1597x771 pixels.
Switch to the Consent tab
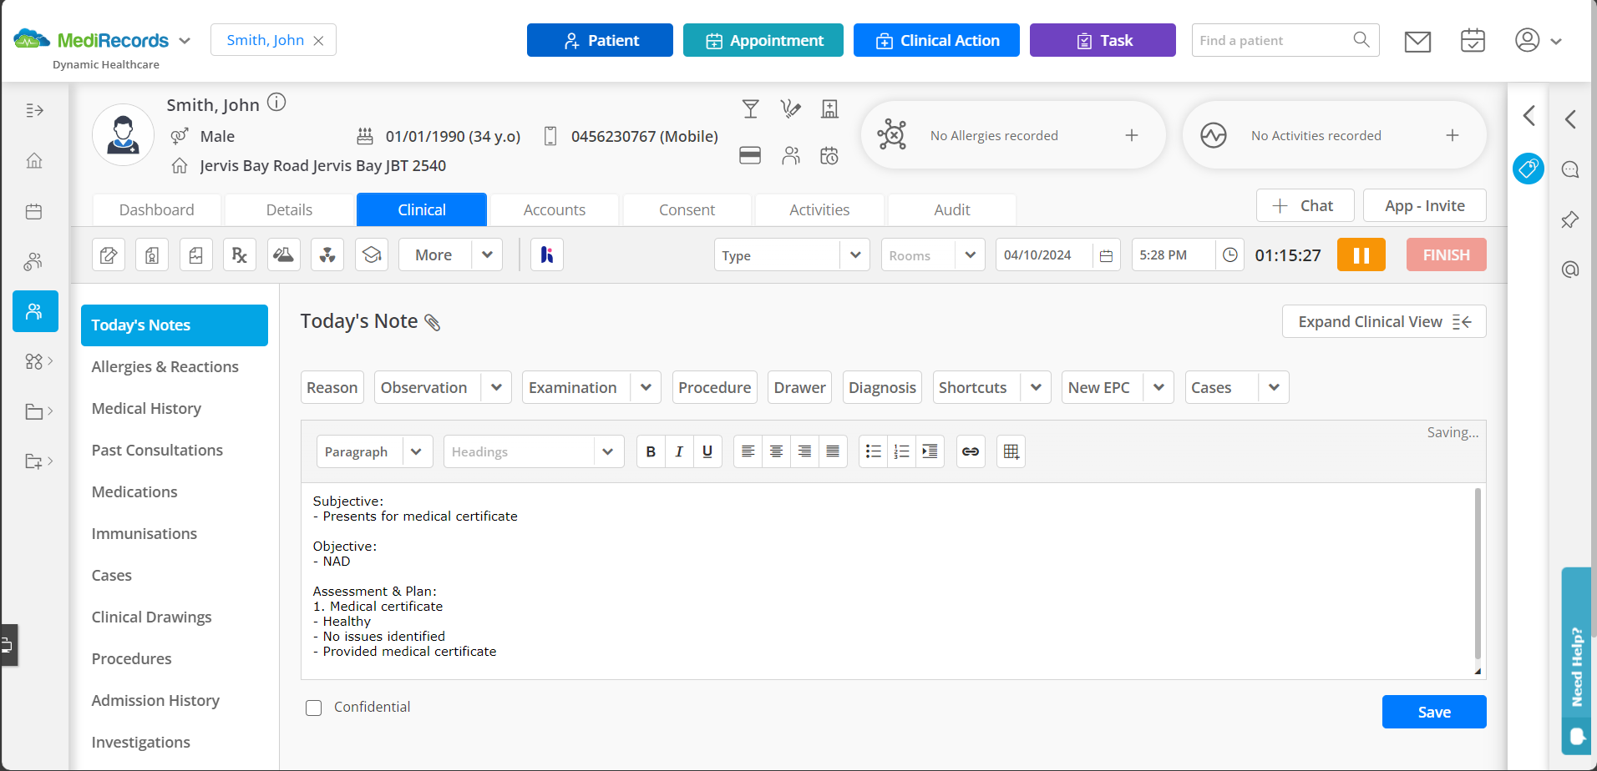pos(687,209)
